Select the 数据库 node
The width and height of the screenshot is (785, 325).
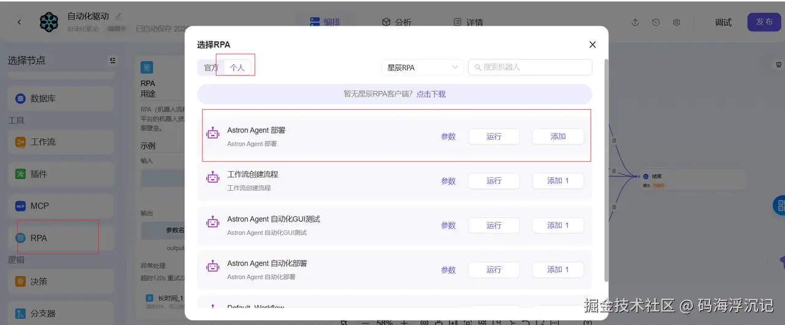tap(61, 98)
